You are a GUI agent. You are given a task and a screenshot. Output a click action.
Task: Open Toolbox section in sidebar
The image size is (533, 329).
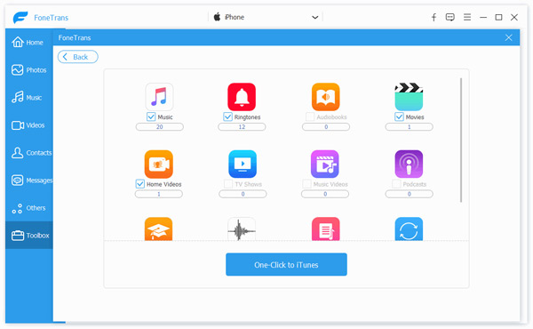point(29,235)
